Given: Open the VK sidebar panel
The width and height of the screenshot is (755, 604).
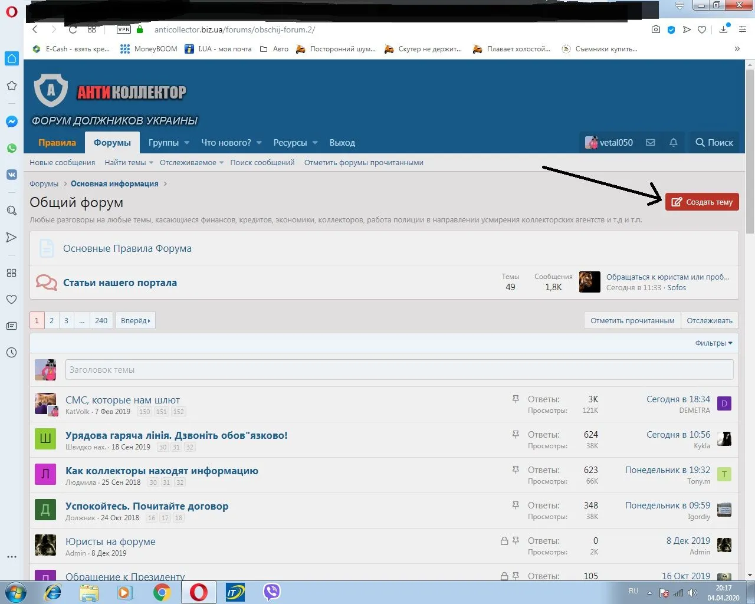Looking at the screenshot, I should pos(11,175).
